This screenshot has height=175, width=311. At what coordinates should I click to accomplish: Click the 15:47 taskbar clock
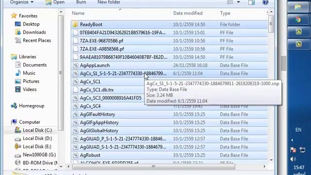point(299,168)
